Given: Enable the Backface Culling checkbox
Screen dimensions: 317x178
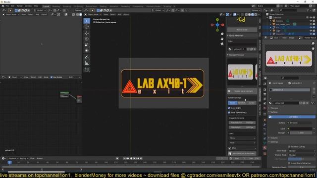Looking at the screenshot, I should click(289, 147).
